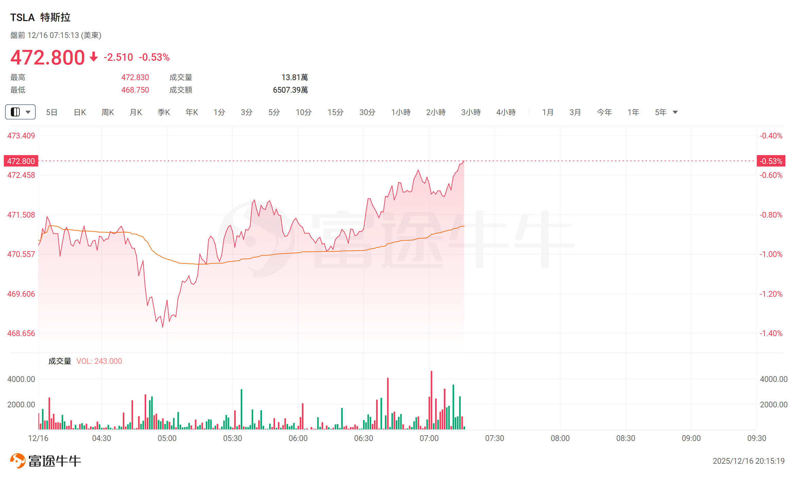Switch to 5日 chart view
This screenshot has height=478, width=795.
(52, 112)
